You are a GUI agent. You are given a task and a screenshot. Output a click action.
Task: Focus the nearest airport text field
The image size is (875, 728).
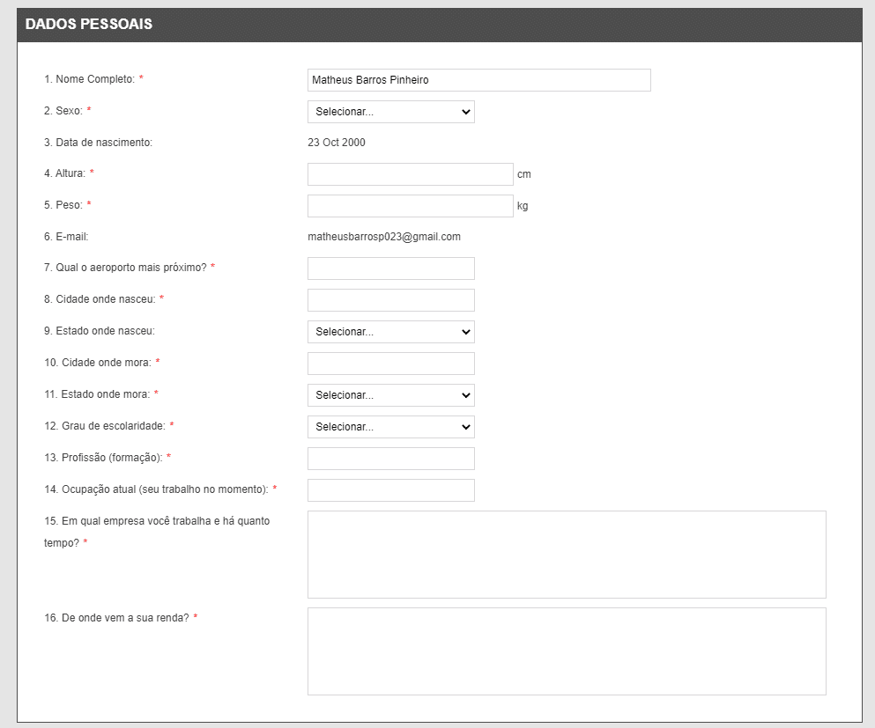pyautogui.click(x=390, y=268)
